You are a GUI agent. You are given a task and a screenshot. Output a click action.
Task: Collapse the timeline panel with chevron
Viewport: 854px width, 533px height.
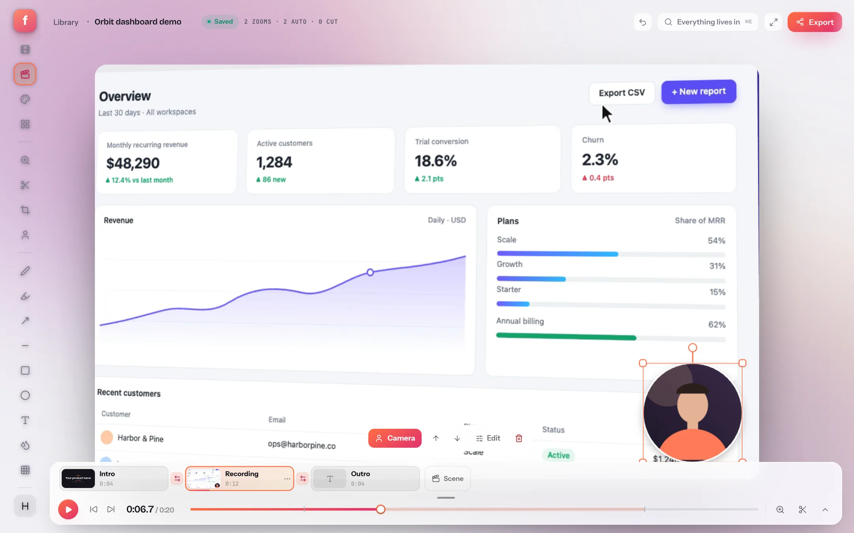click(825, 510)
